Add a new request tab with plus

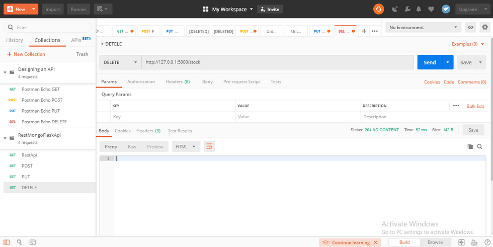point(364,31)
